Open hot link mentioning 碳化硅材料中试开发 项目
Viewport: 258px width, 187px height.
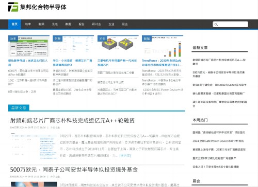coord(219,133)
